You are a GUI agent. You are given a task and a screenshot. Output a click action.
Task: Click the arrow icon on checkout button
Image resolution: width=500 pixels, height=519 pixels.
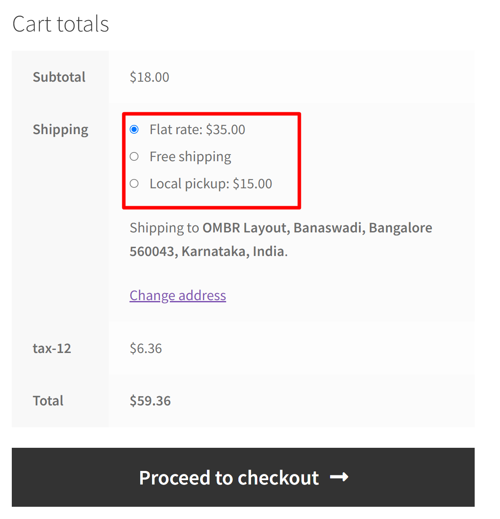[339, 477]
